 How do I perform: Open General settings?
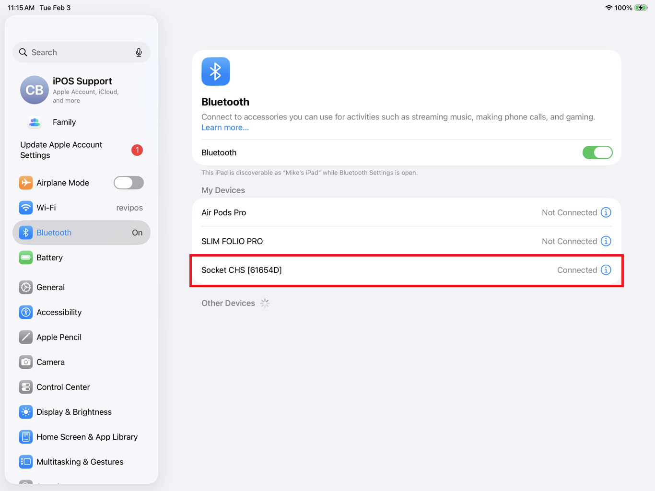pos(82,287)
